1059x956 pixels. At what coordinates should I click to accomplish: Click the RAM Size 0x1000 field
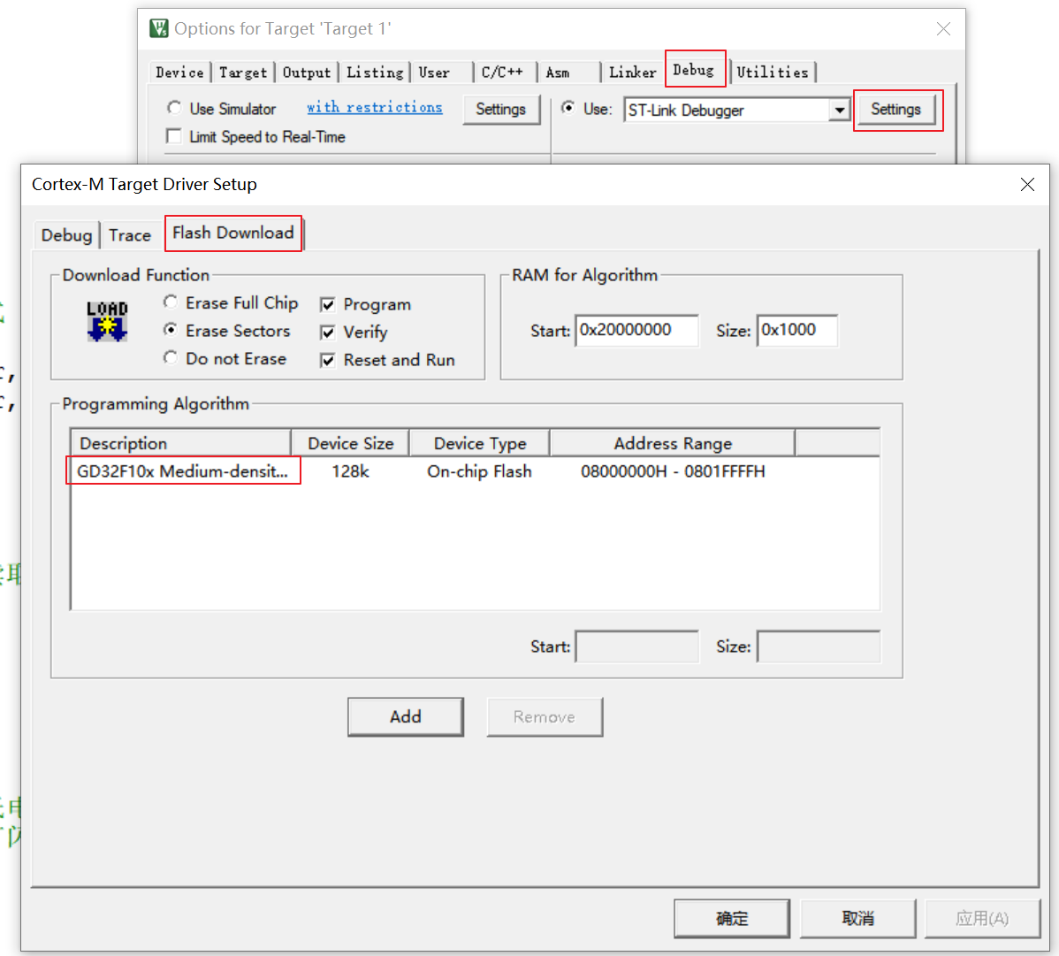[796, 330]
